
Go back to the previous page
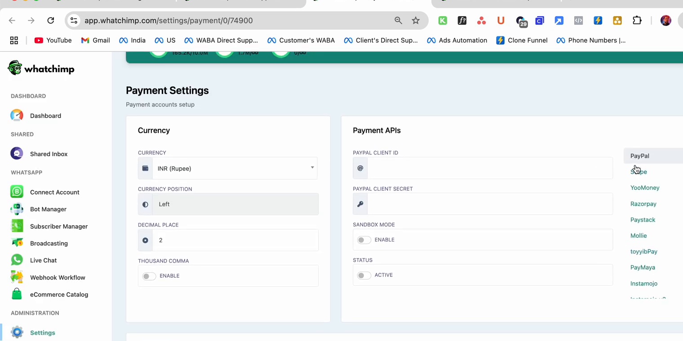coord(12,20)
